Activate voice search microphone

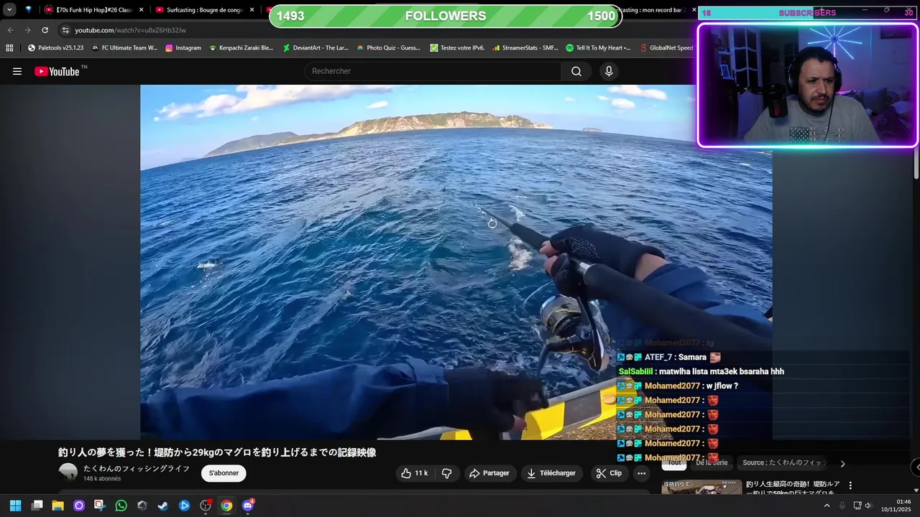609,71
